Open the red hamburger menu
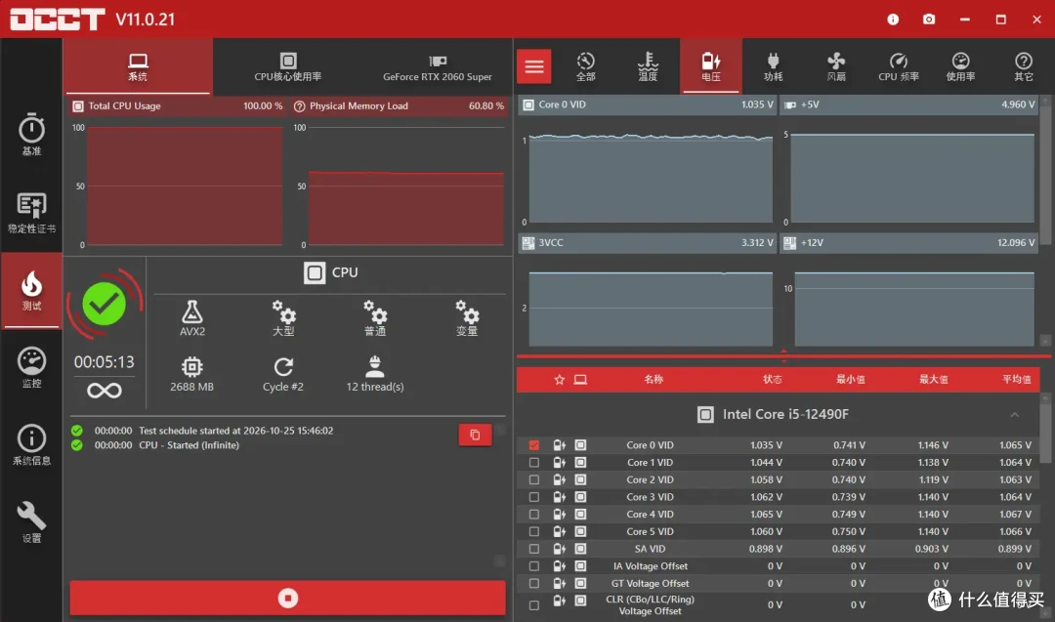Image resolution: width=1055 pixels, height=622 pixels. [x=534, y=66]
